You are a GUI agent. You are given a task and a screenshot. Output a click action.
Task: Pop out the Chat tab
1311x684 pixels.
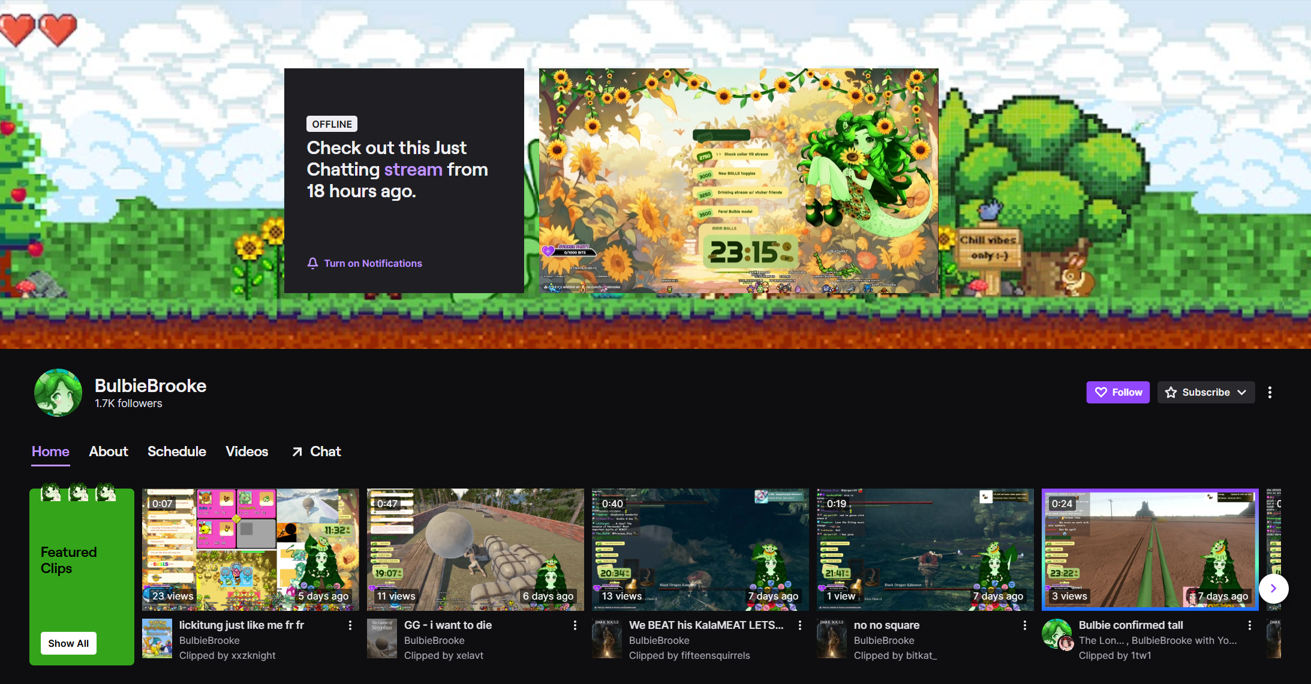pos(316,451)
